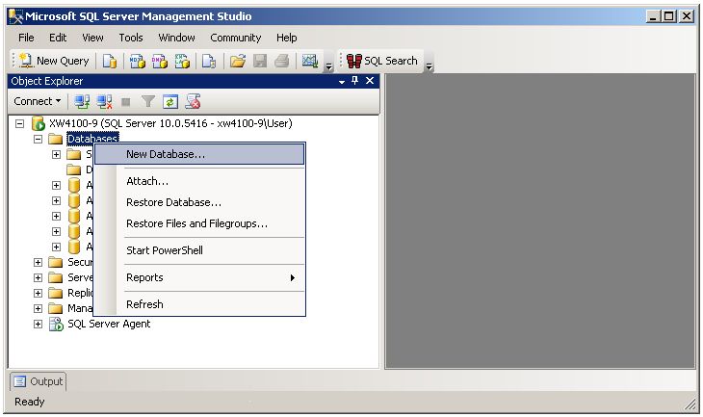This screenshot has width=703, height=417.
Task: Select the SQL Server Agent tree item
Action: click(x=109, y=324)
